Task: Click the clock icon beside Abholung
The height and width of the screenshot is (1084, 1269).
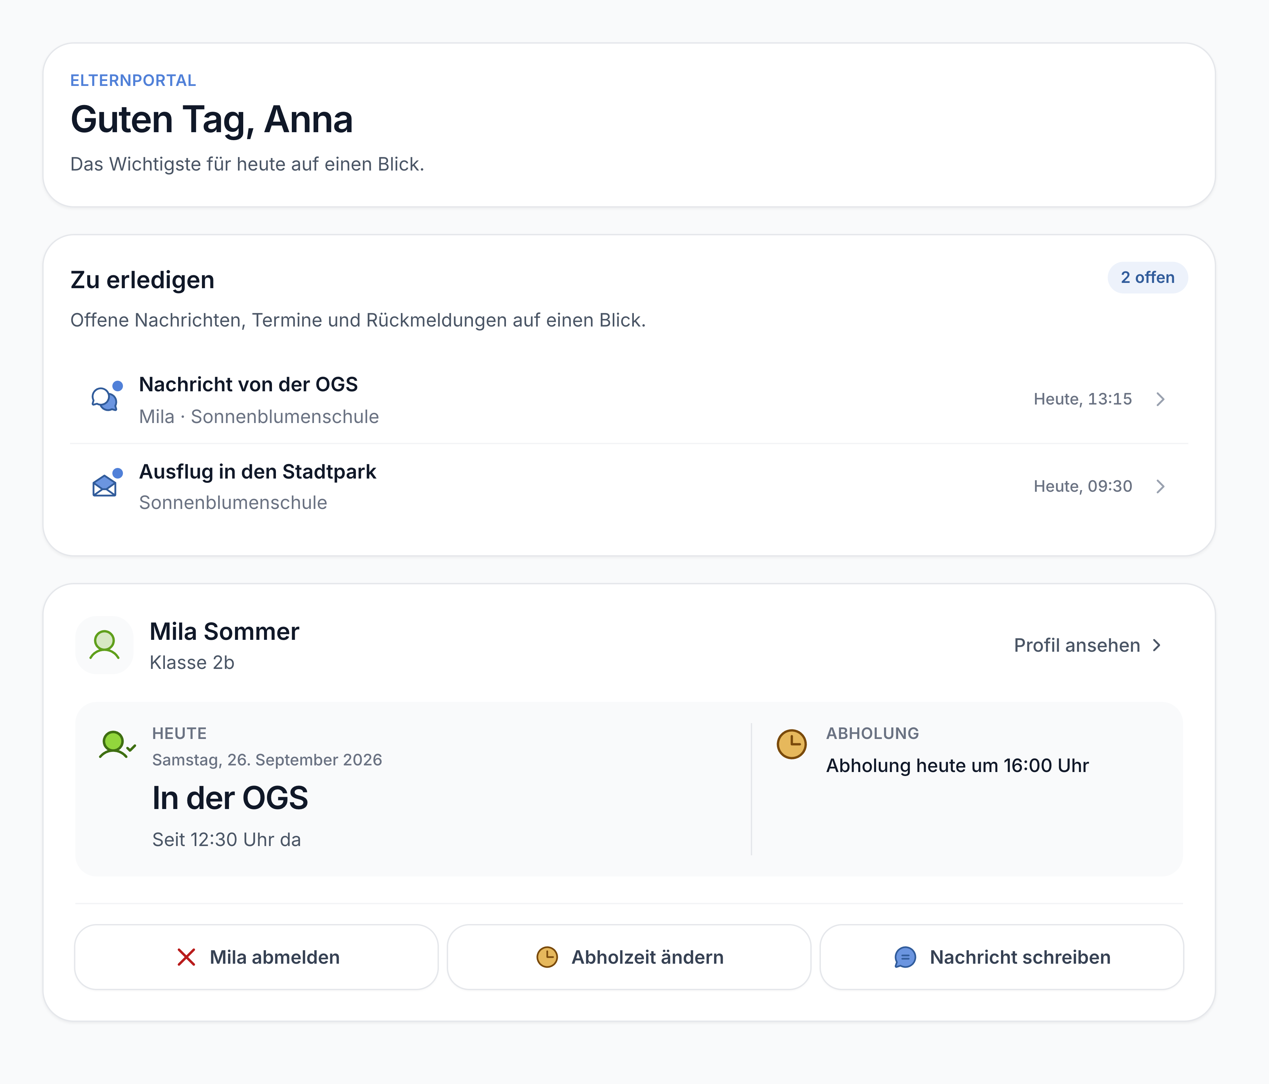Action: [791, 744]
